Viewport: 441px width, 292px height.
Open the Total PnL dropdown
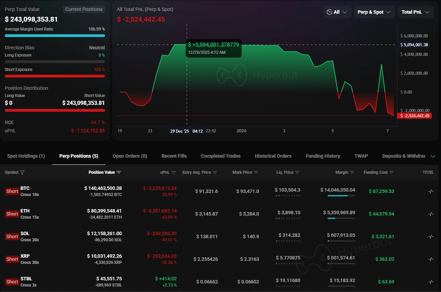[416, 12]
